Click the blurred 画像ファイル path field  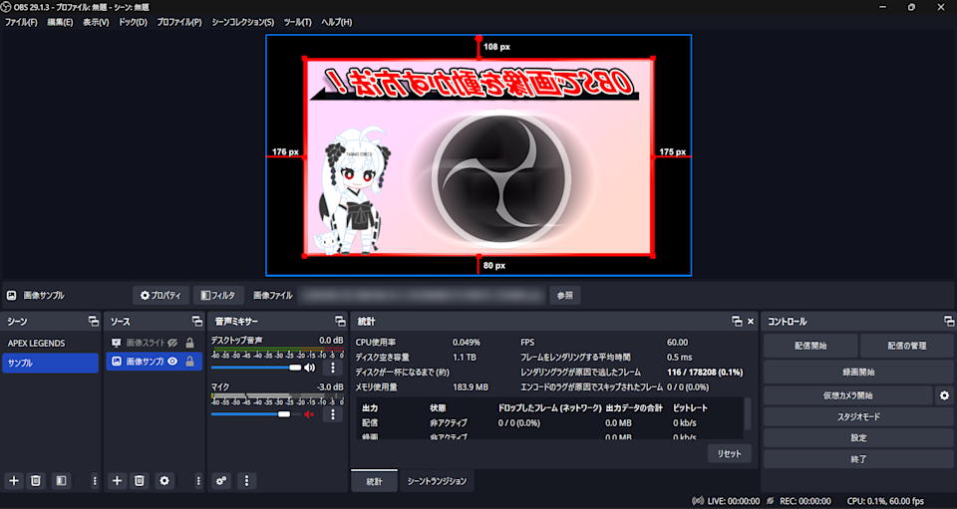pos(421,295)
